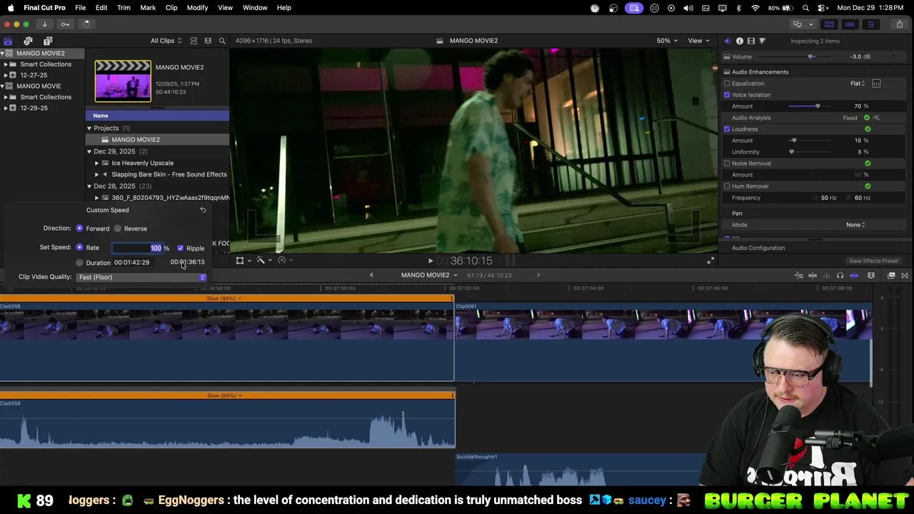Image resolution: width=914 pixels, height=514 pixels.
Task: Open the File menu
Action: tap(81, 8)
